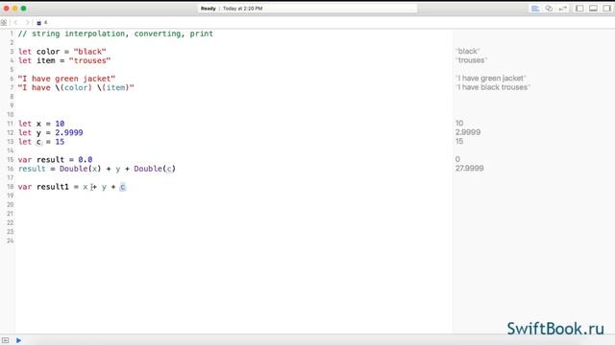The image size is (615, 345).
Task: Click "I have black trouses" sidebar result
Action: (x=493, y=87)
